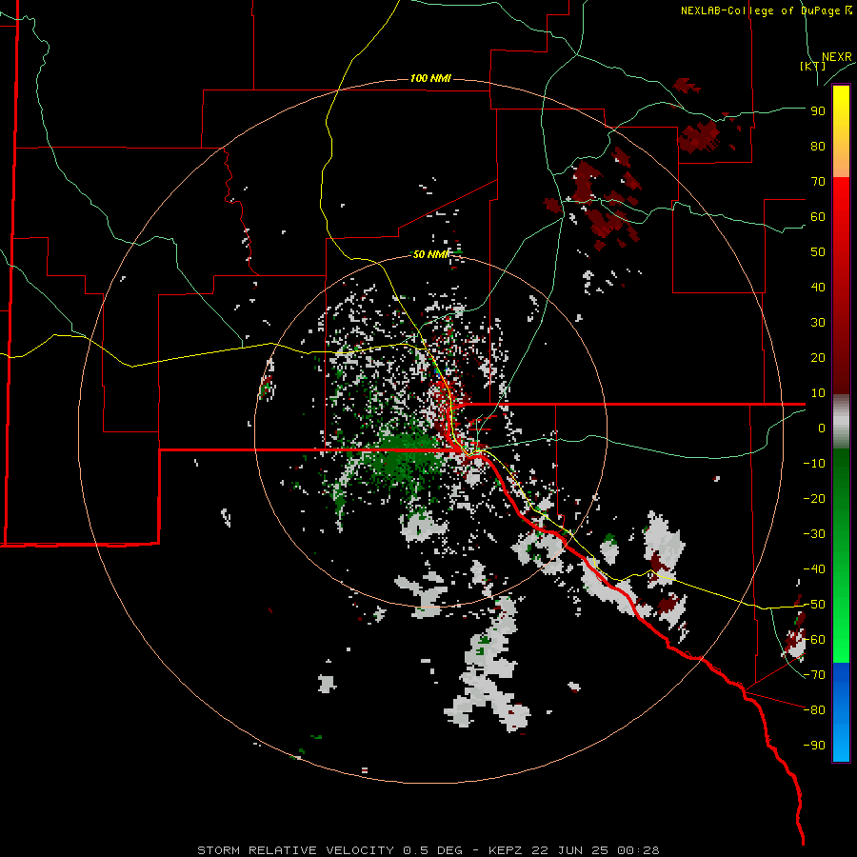Click the NEXLAB-College of DuPage label

(x=766, y=10)
